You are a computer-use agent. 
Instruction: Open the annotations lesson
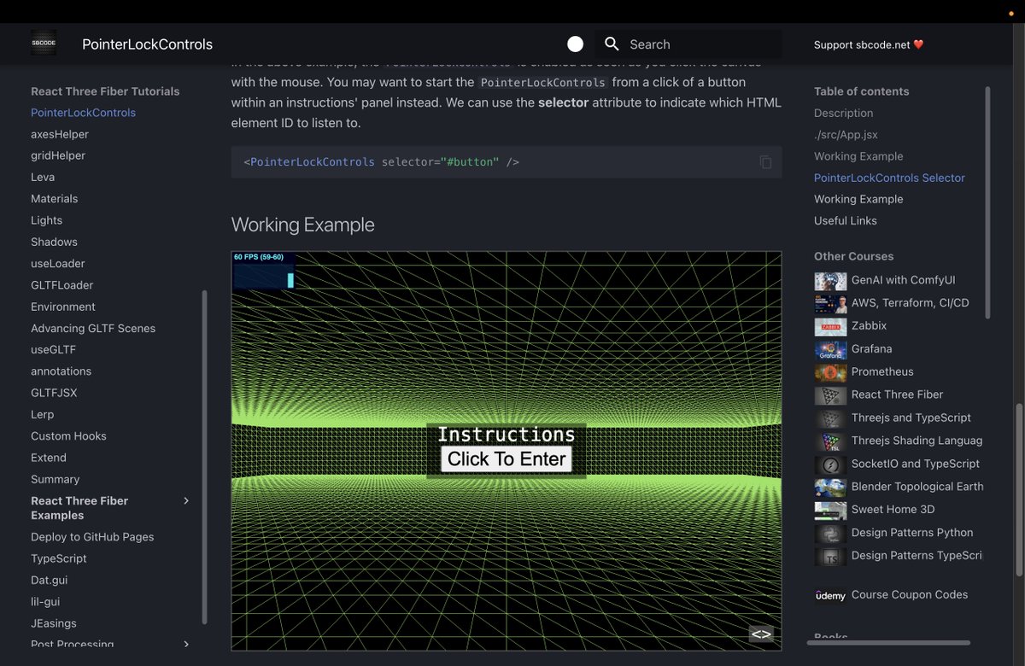[x=61, y=371]
